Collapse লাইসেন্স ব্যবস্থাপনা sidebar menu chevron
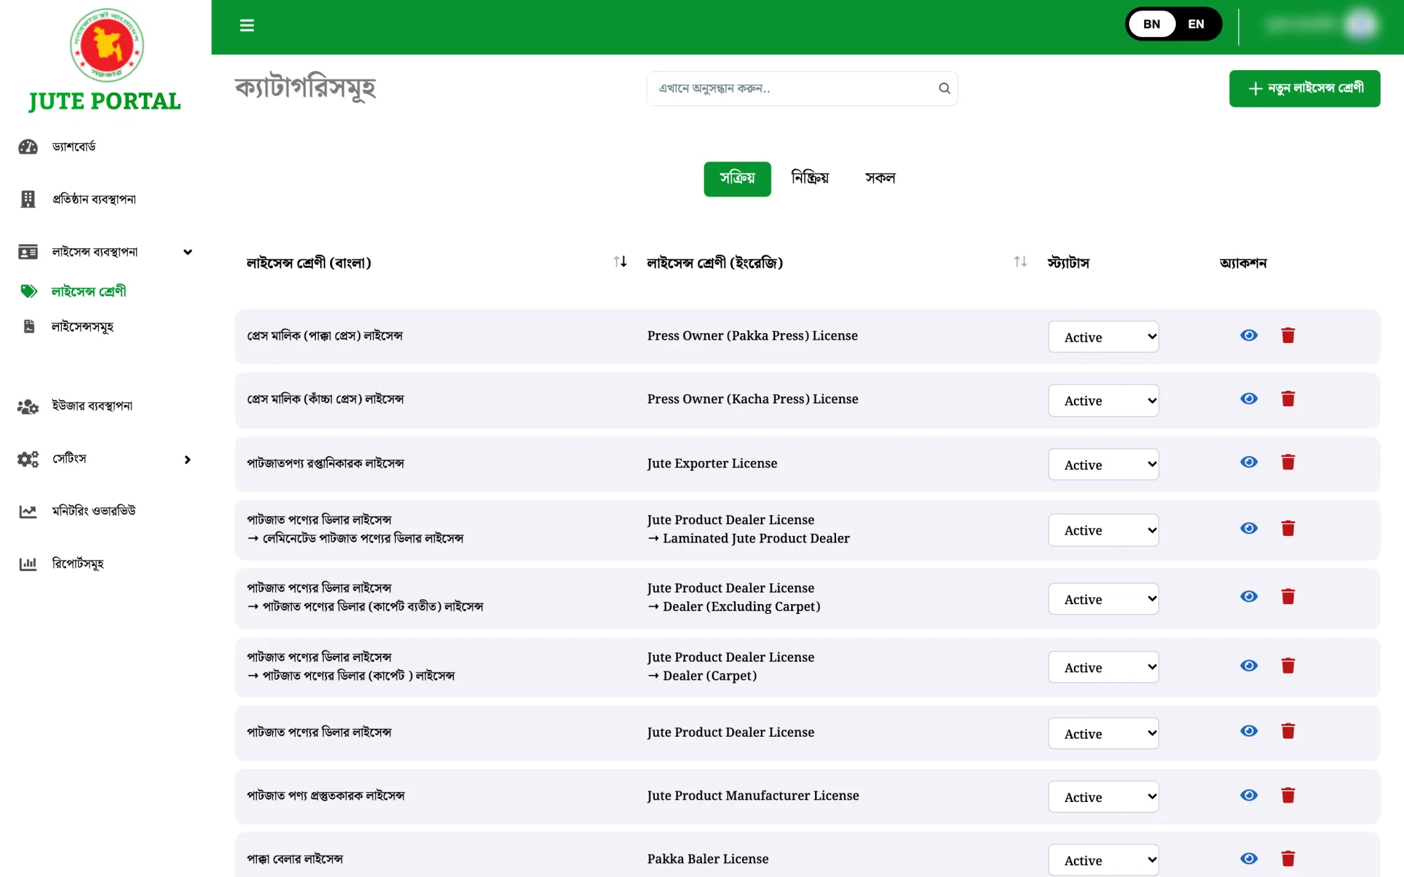The image size is (1404, 877). coord(187,252)
